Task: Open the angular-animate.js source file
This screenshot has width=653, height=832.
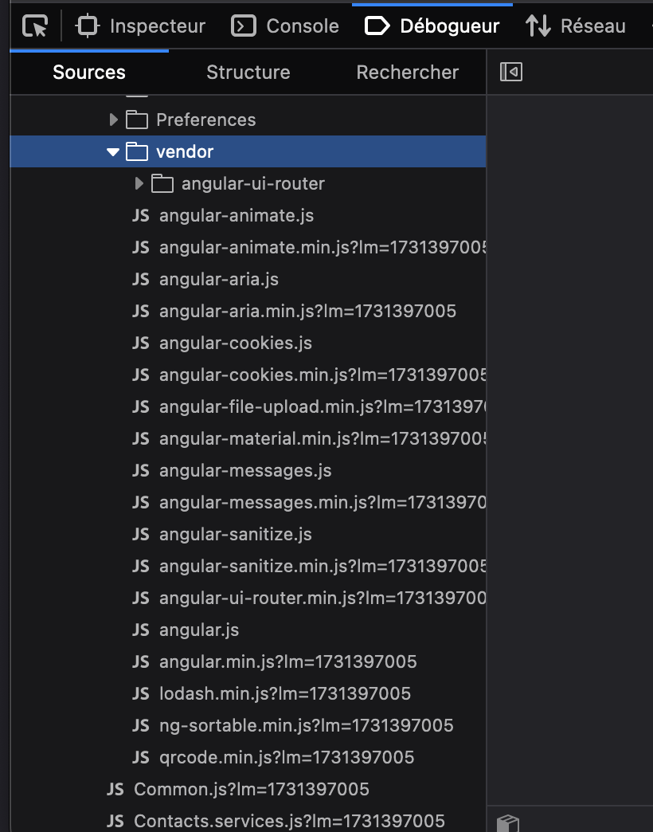Action: [x=236, y=216]
